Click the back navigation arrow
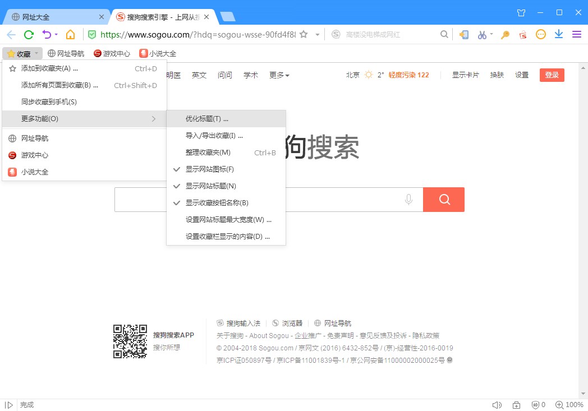Viewport: 588px width, 411px height. tap(11, 35)
